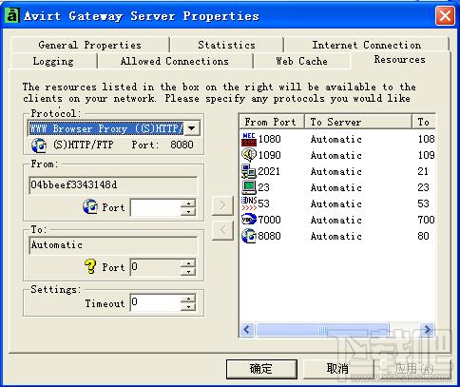460x387 pixels.
Task: Click the To server Automatic field
Action: click(113, 245)
